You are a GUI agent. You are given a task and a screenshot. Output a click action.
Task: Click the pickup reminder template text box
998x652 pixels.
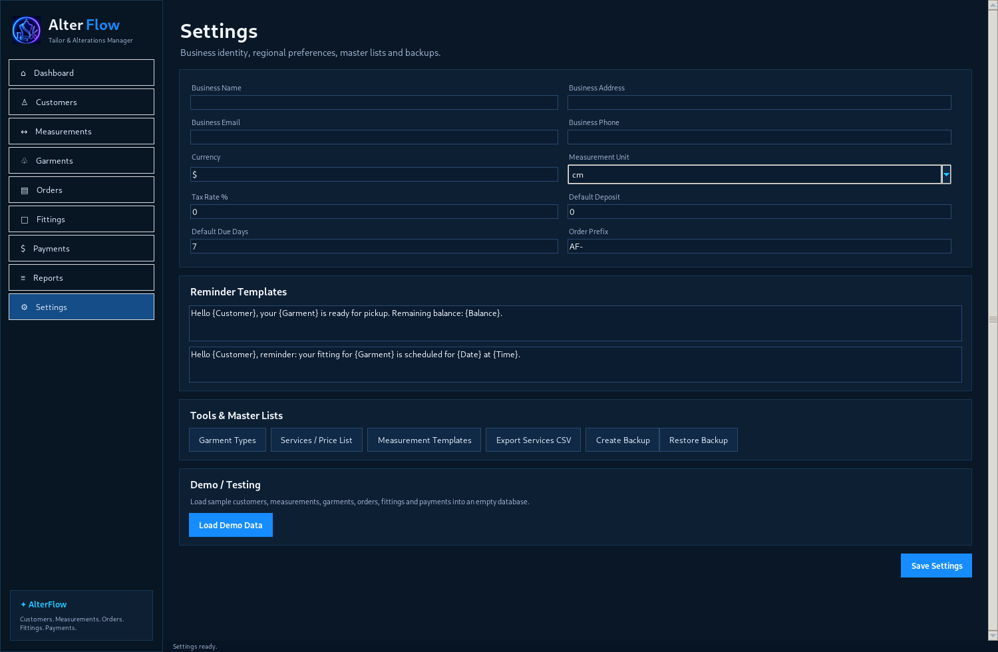tap(576, 323)
